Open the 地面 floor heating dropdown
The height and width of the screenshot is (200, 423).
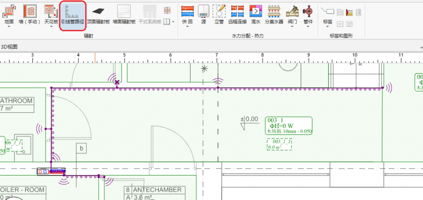point(9,26)
